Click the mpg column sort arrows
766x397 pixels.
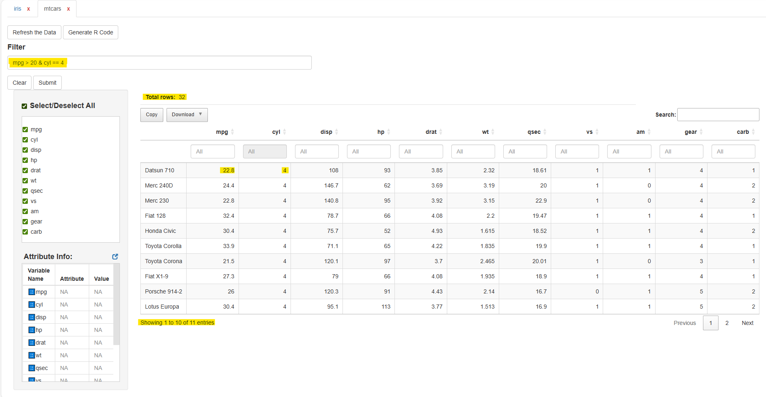(x=232, y=132)
